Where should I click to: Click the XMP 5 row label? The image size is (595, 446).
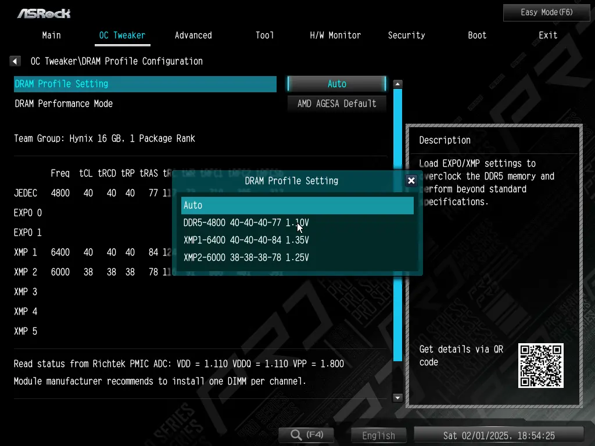[x=26, y=331]
